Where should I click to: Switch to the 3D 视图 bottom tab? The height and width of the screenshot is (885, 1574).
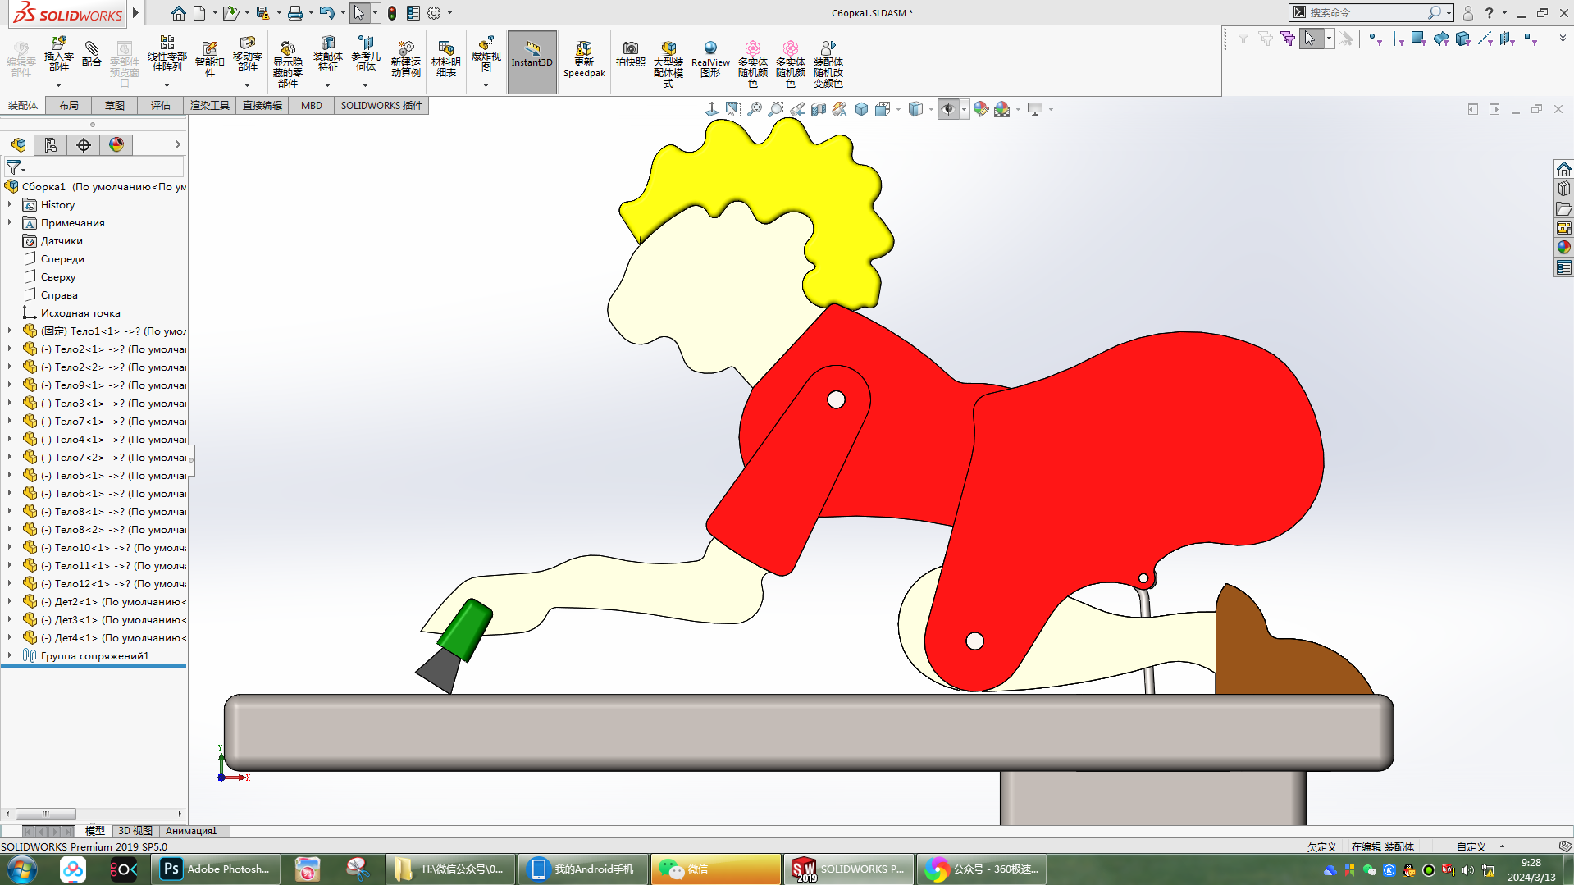click(135, 831)
